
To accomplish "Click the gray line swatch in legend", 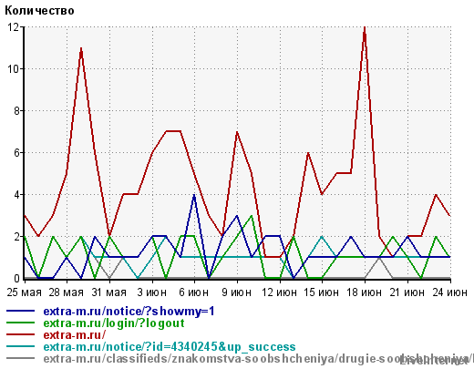I will (x=21, y=358).
